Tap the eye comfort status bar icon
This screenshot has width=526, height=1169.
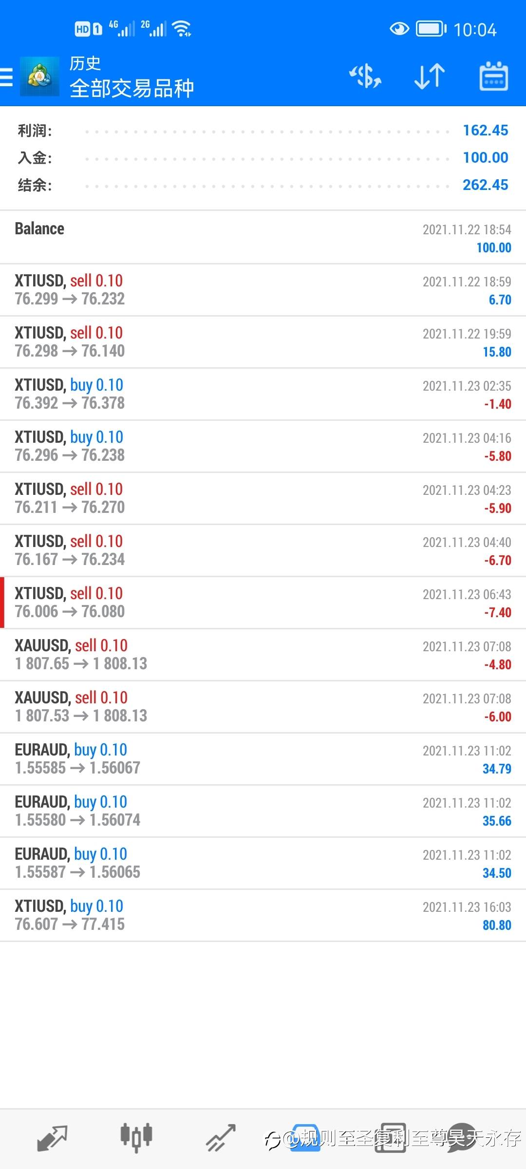point(399,29)
